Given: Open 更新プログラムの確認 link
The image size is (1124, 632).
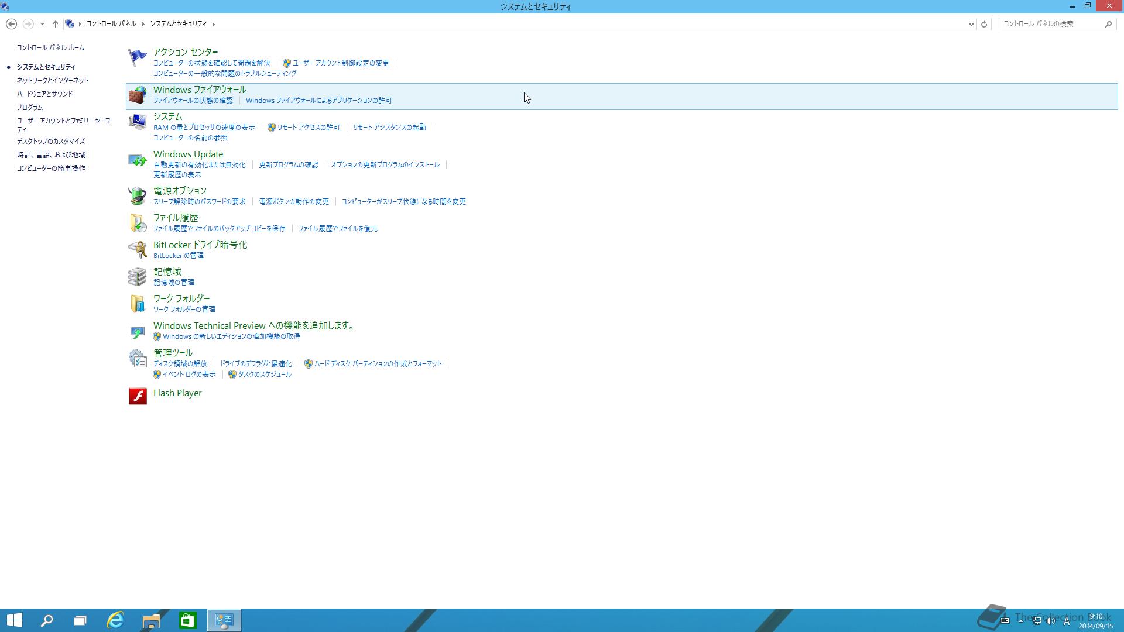Looking at the screenshot, I should (289, 165).
